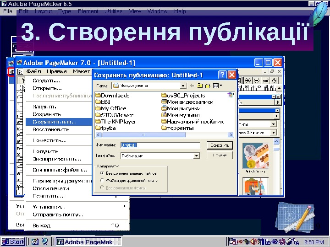The image size is (330, 247).
Task: Click the first quick launch icon
Action: [x=35, y=242]
